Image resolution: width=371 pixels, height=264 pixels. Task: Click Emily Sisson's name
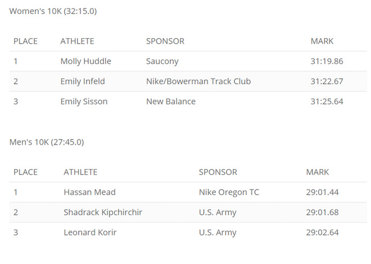(84, 101)
